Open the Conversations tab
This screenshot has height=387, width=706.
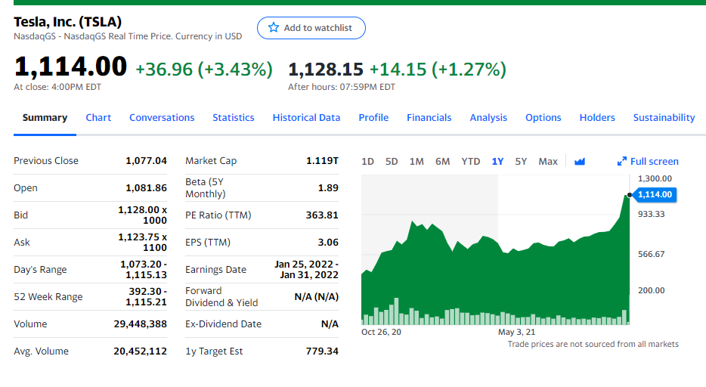(162, 117)
